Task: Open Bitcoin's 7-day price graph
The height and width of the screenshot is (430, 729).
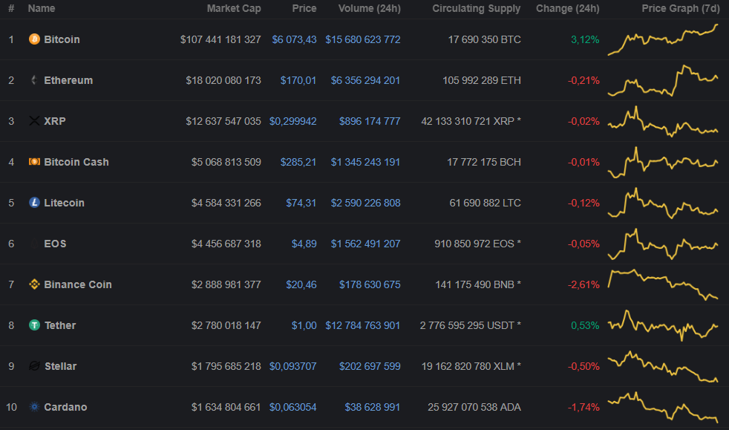Action: [x=663, y=39]
